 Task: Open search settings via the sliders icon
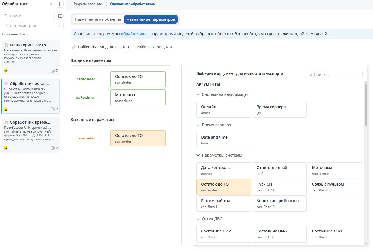pos(59,16)
